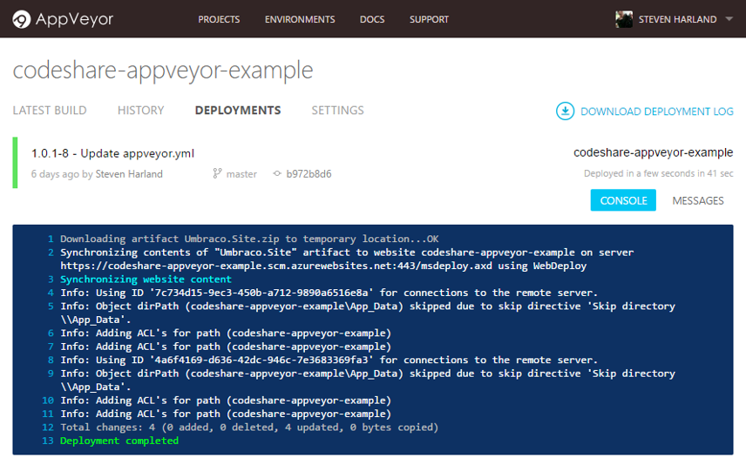Viewport: 746px width, 465px height.
Task: Show the Console output view
Action: pos(623,200)
